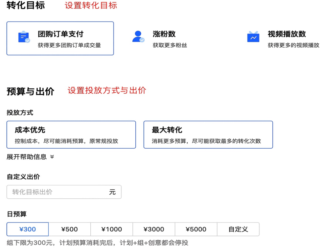Screen dimensions: 324x248
Task: Select the ¥3000 daily budget
Action: pos(154,229)
